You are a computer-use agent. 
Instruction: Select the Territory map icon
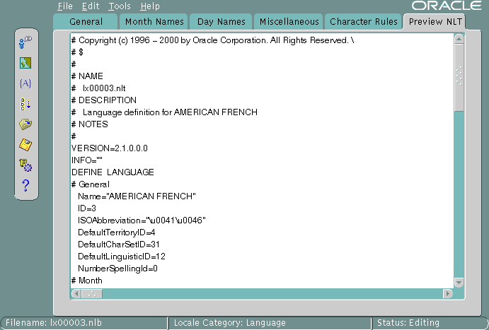coord(26,63)
